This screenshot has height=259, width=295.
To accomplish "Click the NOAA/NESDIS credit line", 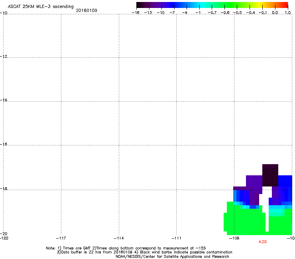I will click(x=172, y=257).
